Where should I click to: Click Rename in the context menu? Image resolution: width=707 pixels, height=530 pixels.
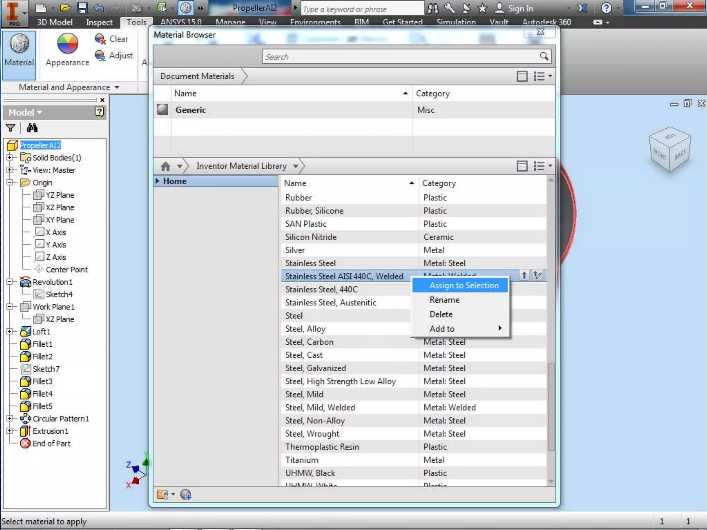pyautogui.click(x=444, y=300)
